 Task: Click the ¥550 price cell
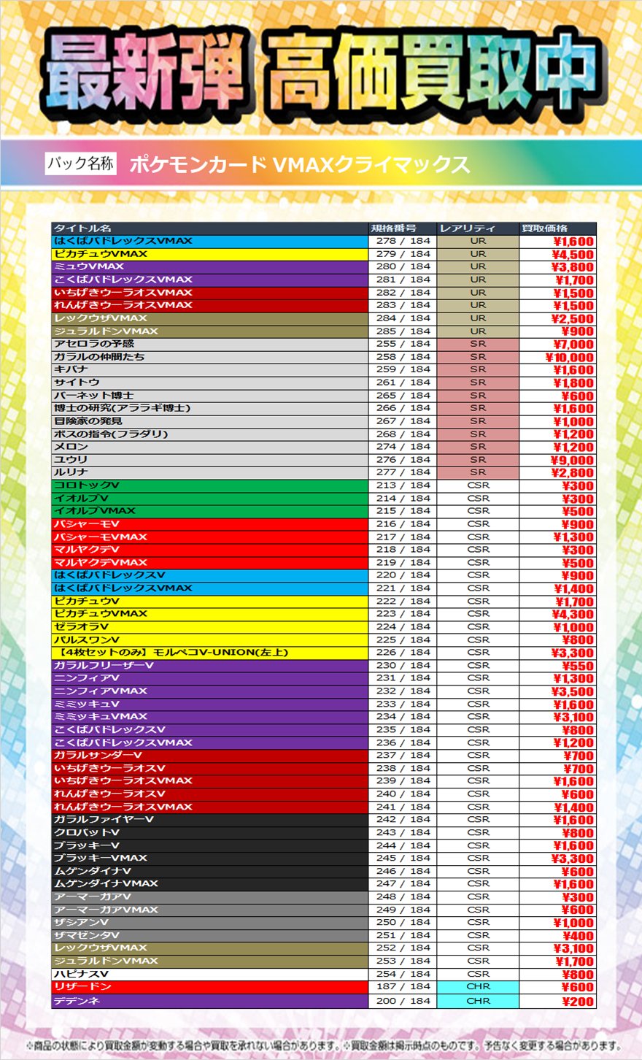pyautogui.click(x=558, y=666)
